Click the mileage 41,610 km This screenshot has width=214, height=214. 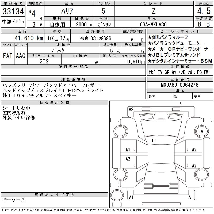[x=29, y=38]
